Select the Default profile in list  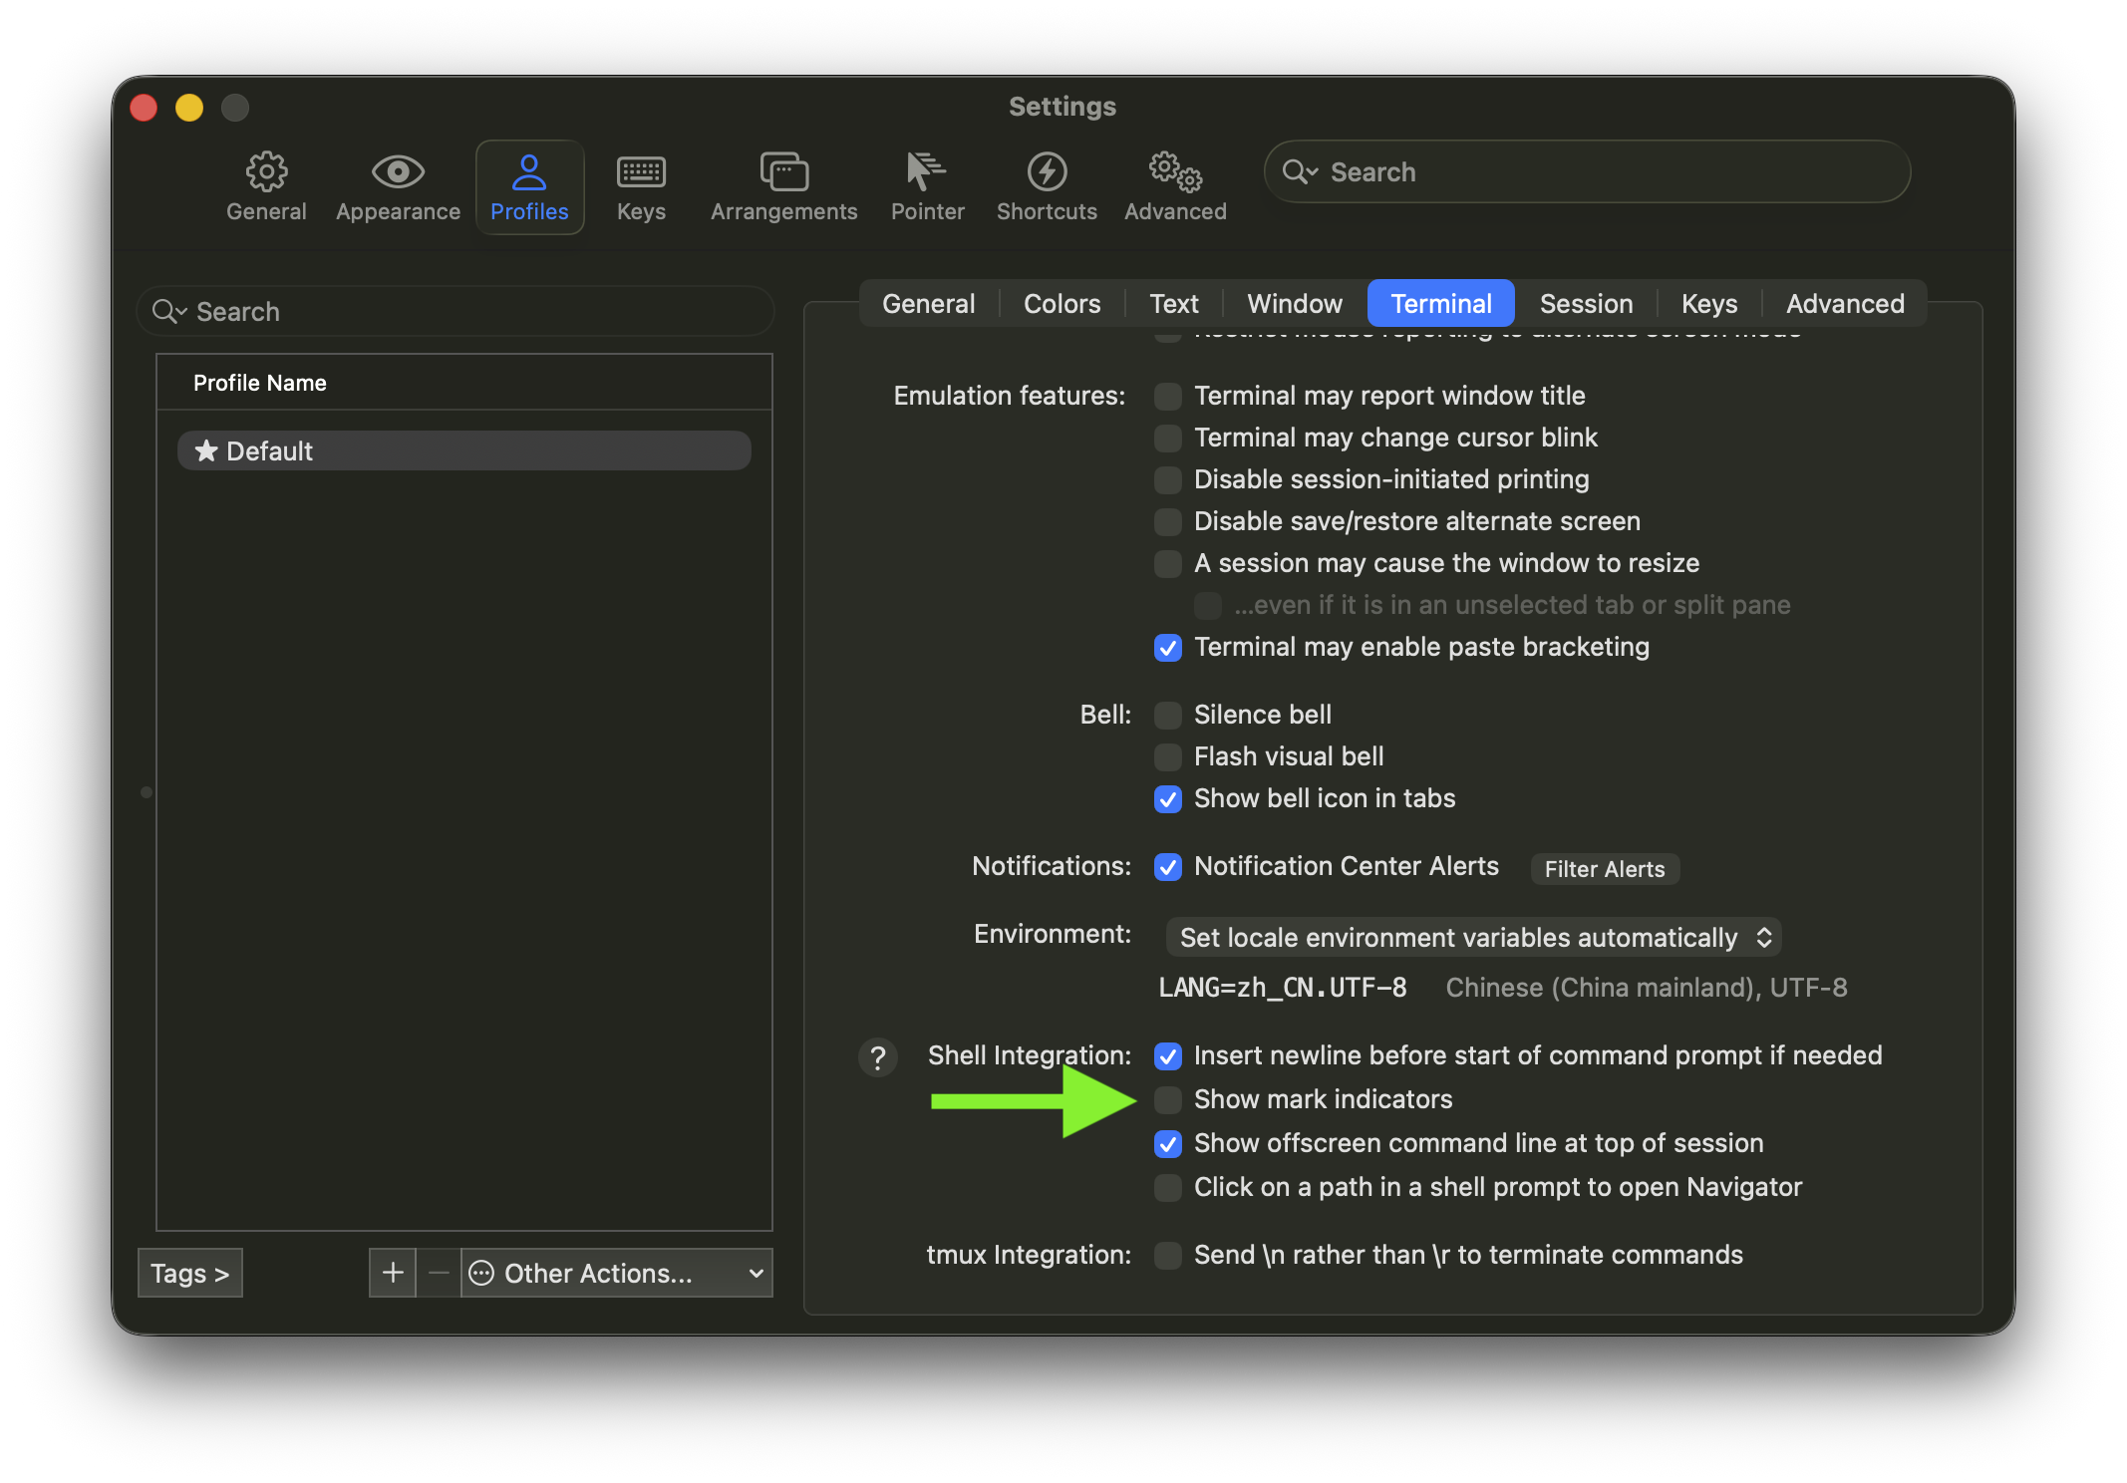pyautogui.click(x=463, y=451)
